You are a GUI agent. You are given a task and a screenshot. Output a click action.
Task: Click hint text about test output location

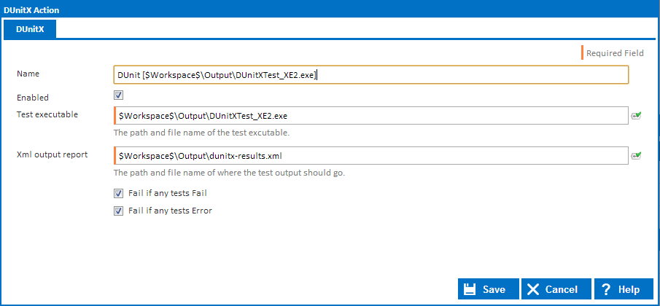point(230,173)
